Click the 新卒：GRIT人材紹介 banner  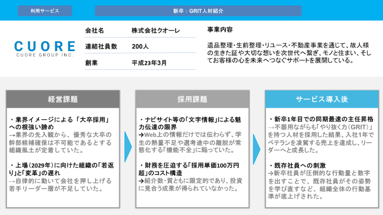(x=198, y=11)
